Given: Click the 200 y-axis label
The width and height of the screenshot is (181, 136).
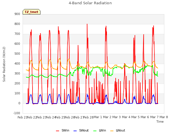Looking at the screenshot, I should 17,84.
